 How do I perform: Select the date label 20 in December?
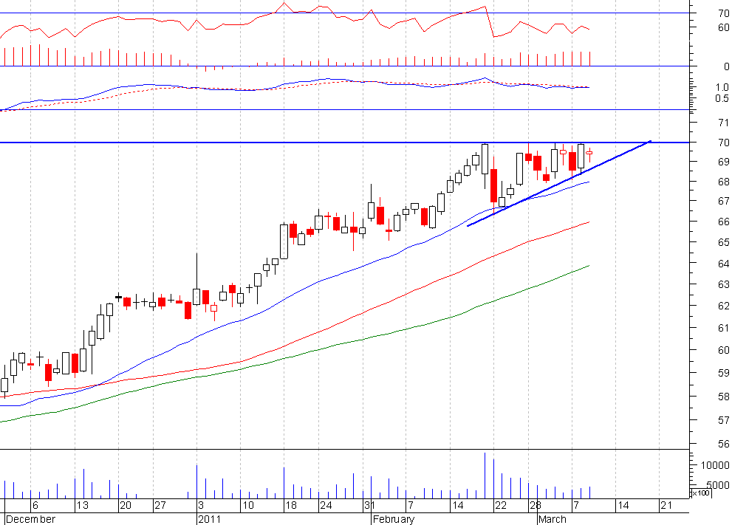coord(126,505)
